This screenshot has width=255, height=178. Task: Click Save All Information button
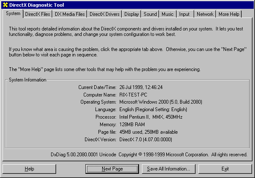[169, 169]
